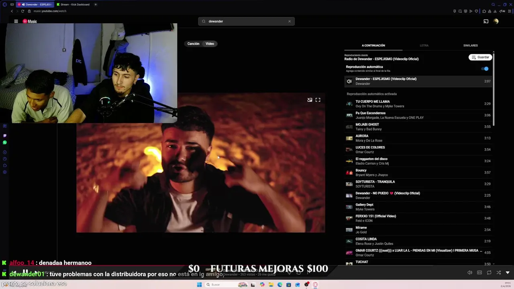Select the Dewander - ESPEJISMO browser tab

point(35,4)
